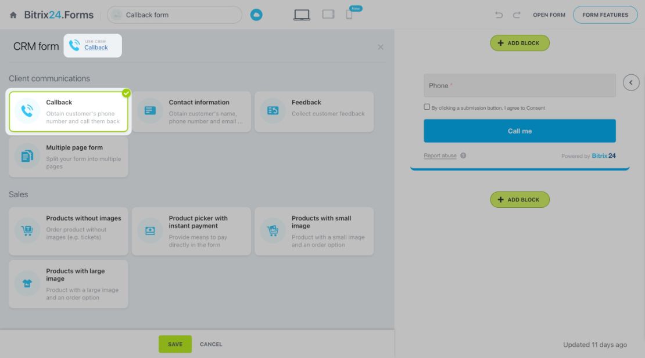Viewport: 645px width, 358px height.
Task: Open FORM FEATURES
Action: tap(605, 15)
